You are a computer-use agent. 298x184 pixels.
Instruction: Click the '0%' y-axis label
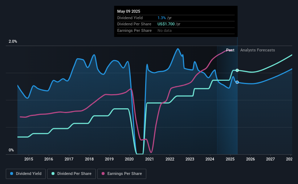point(11,150)
